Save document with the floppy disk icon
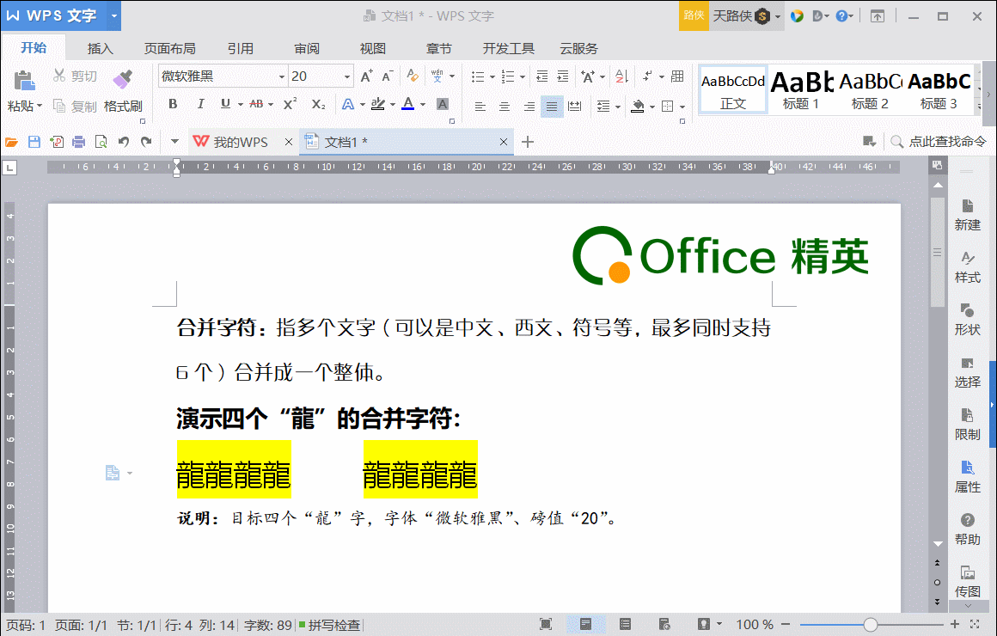997x636 pixels. pos(34,142)
